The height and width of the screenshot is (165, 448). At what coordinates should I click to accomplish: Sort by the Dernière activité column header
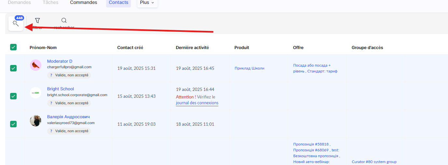192,47
